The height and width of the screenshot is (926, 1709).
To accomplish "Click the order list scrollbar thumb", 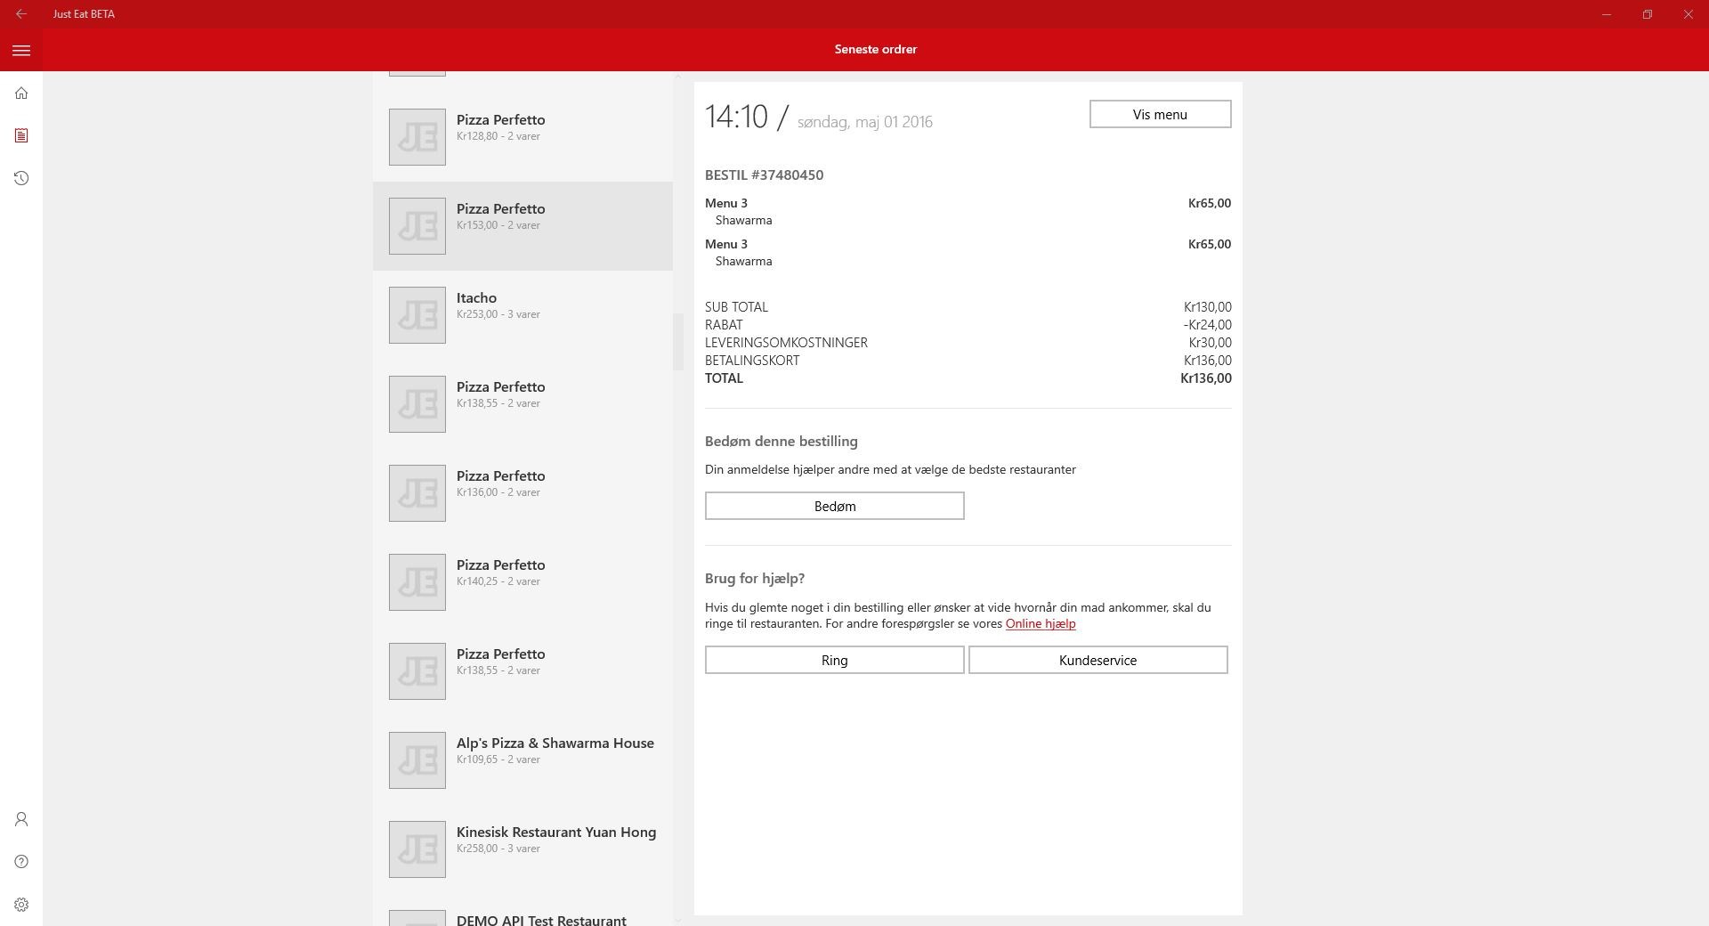I will (x=678, y=342).
